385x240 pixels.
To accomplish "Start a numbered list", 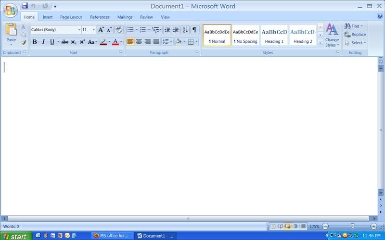I will point(143,30).
